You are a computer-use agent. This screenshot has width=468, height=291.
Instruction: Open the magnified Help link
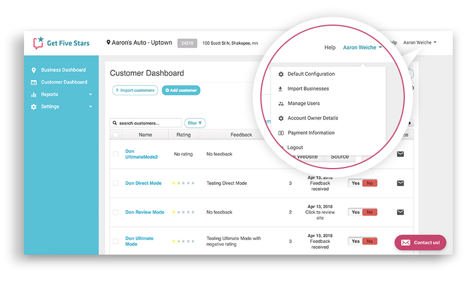pyautogui.click(x=330, y=47)
